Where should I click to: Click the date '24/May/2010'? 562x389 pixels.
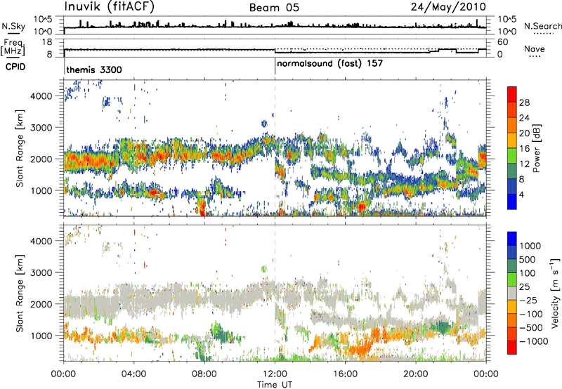coord(448,7)
